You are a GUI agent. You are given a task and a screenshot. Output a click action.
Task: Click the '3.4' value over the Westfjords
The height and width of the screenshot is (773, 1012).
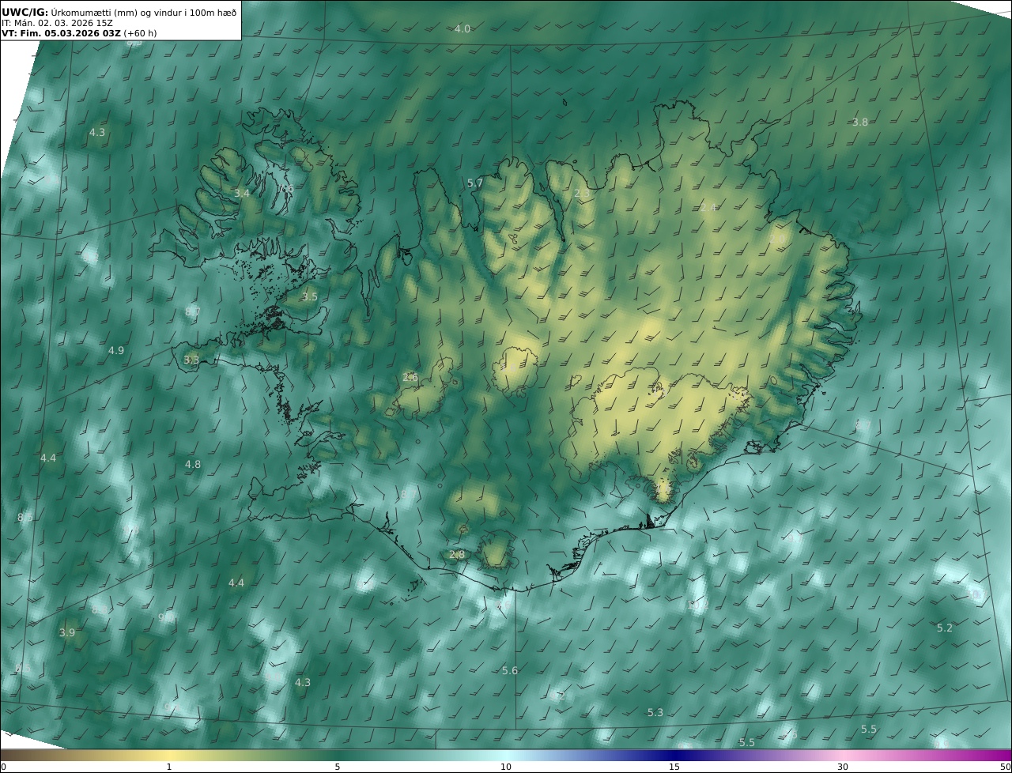(242, 193)
